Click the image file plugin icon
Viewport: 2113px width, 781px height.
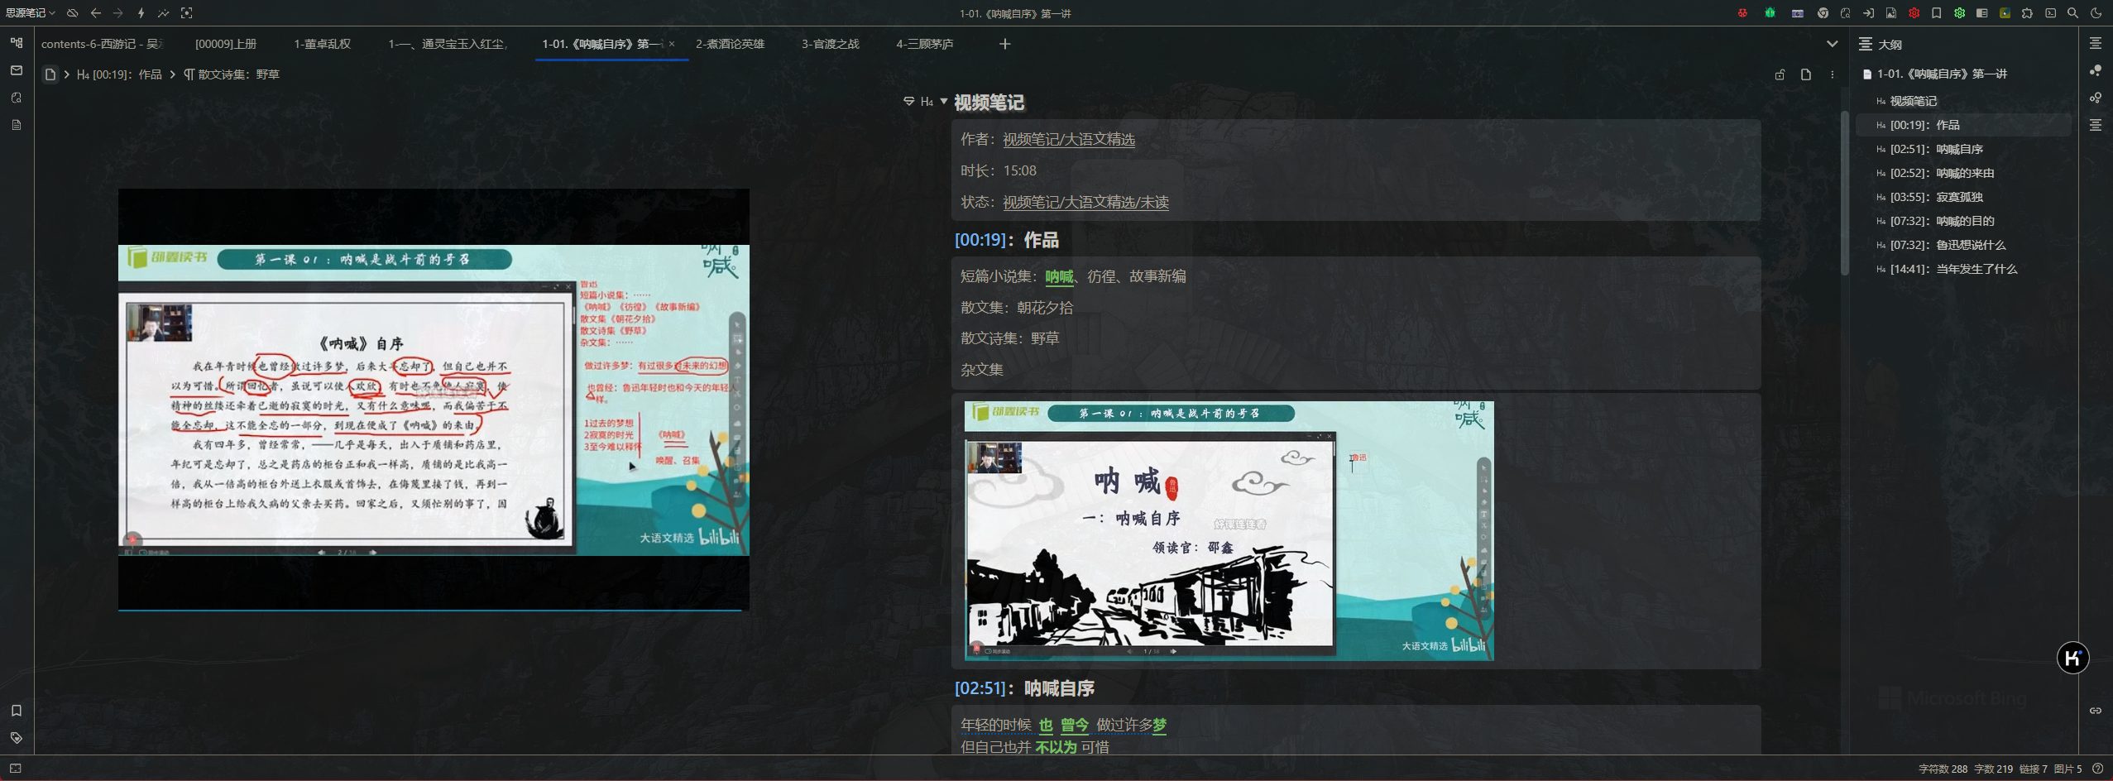pyautogui.click(x=1891, y=13)
